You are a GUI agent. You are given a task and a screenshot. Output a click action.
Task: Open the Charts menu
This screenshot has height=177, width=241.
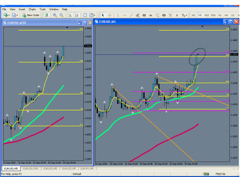coord(32,9)
